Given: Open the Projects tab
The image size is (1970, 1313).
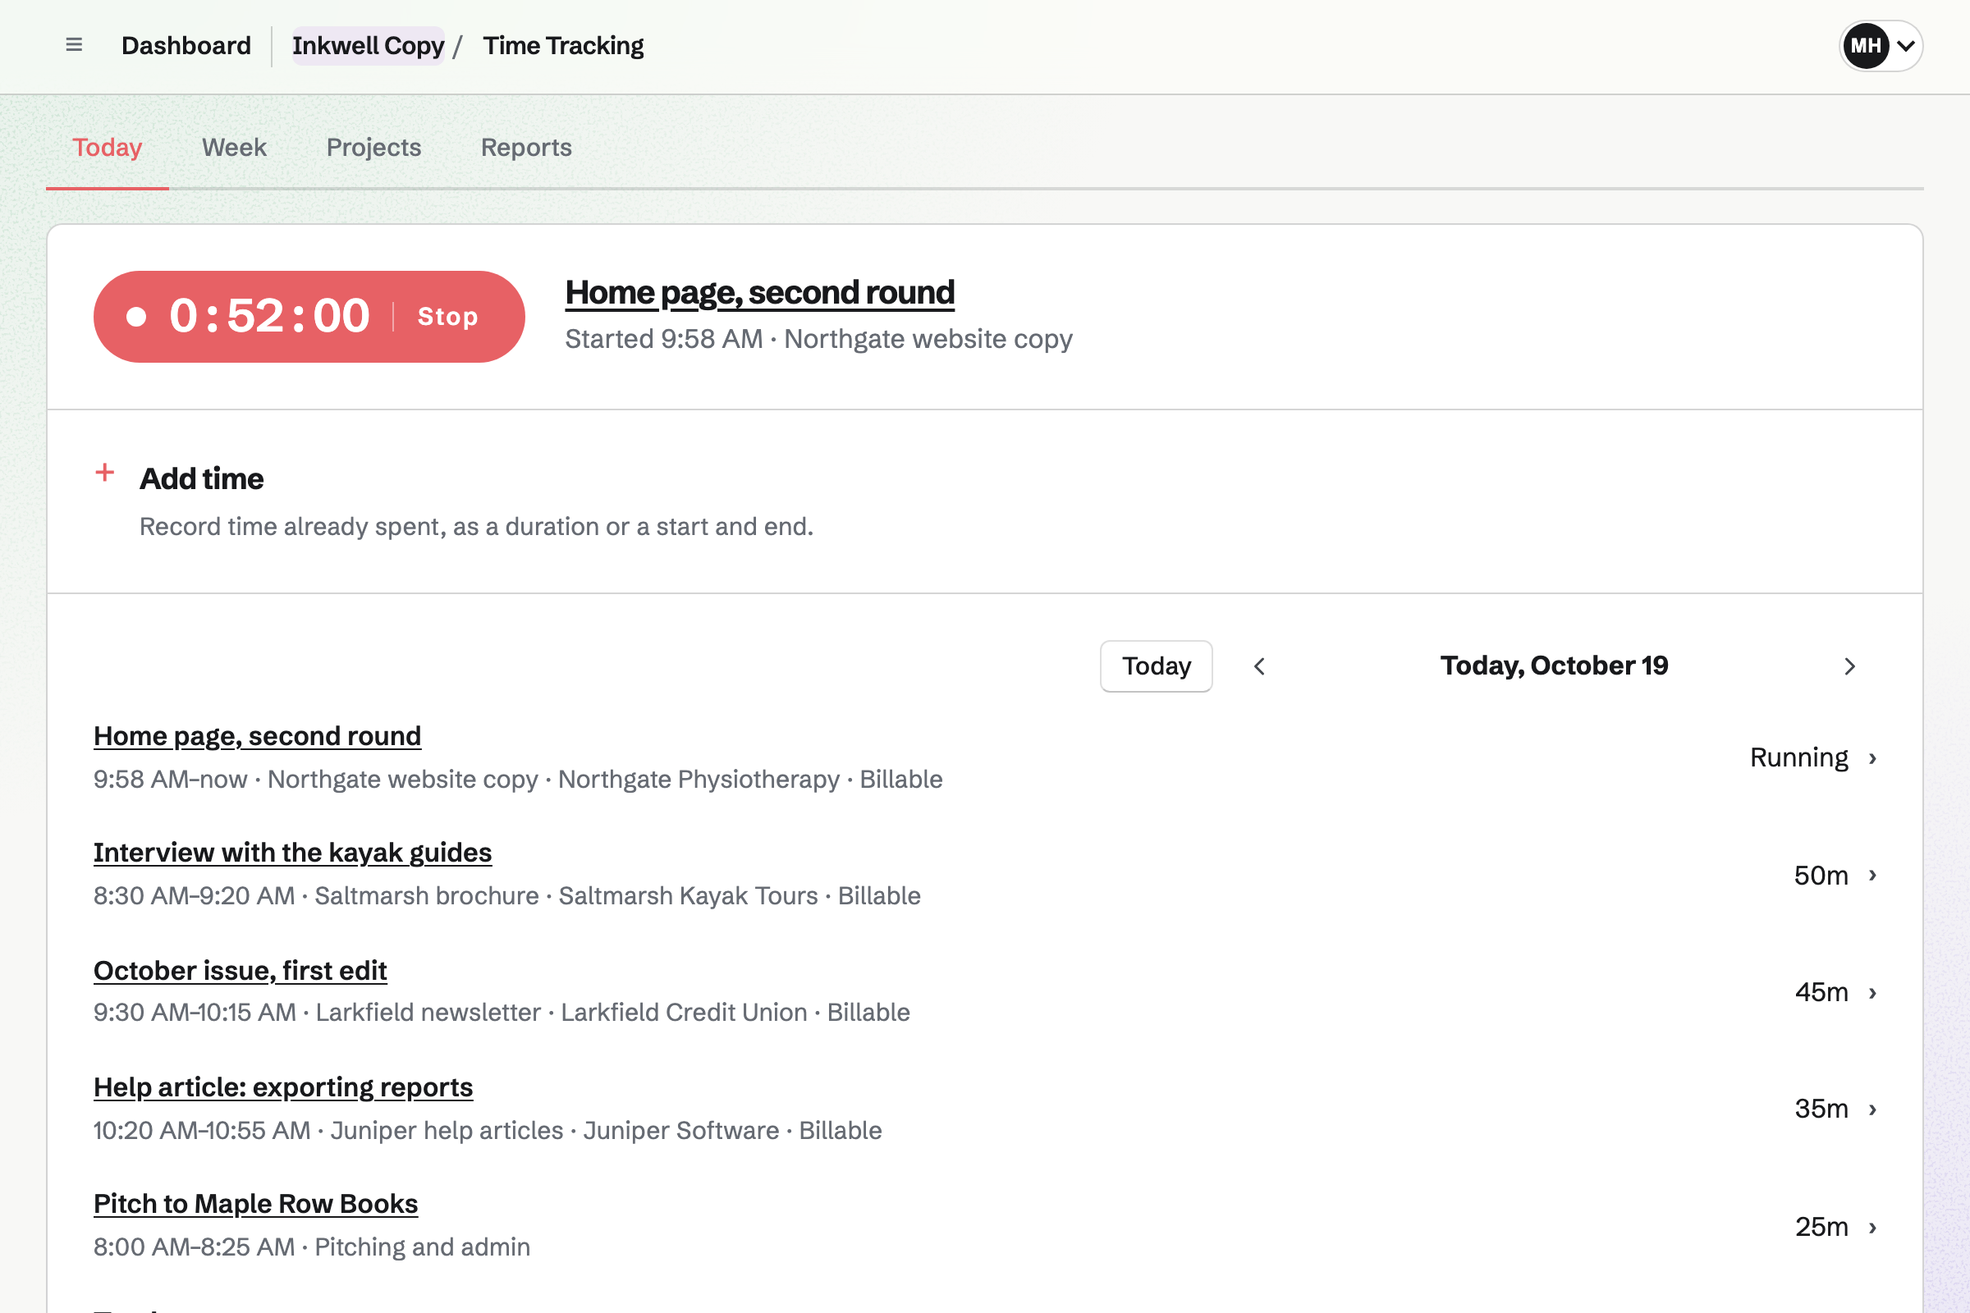Looking at the screenshot, I should click(x=373, y=148).
